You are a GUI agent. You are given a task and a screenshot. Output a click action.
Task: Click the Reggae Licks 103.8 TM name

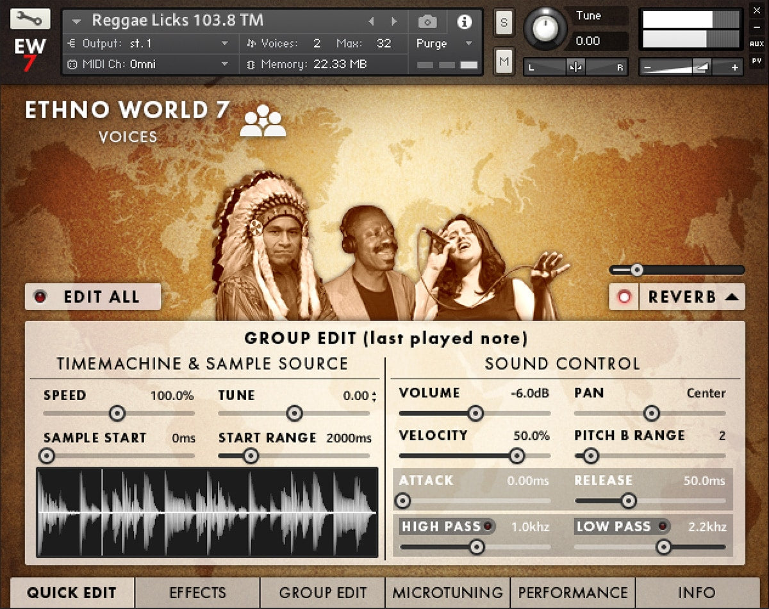coord(178,20)
